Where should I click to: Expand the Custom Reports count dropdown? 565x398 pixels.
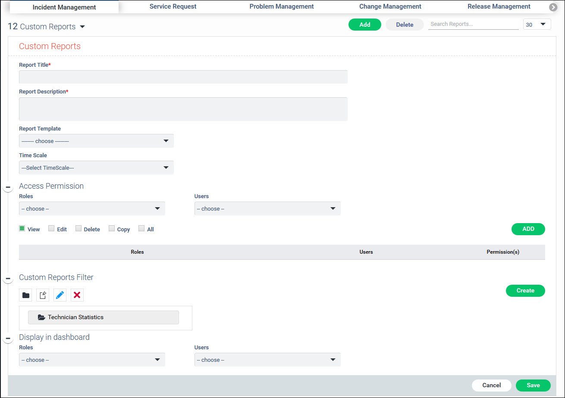[x=82, y=26]
